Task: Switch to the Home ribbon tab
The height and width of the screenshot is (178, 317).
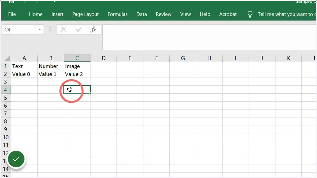Action: pos(36,14)
